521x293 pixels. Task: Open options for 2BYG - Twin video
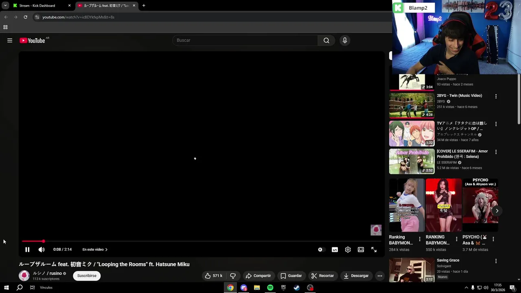[496, 96]
